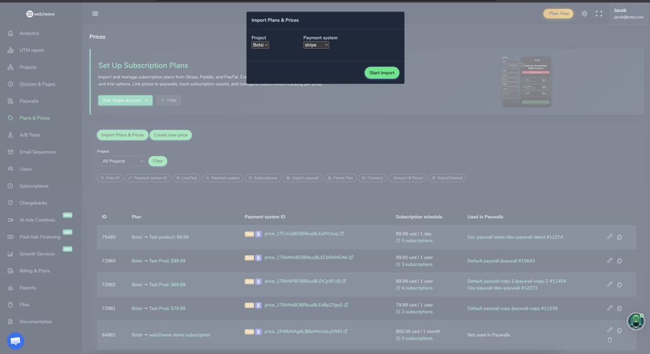Copy price 75460 with the duplicate icon
The height and width of the screenshot is (354, 650).
620,237
